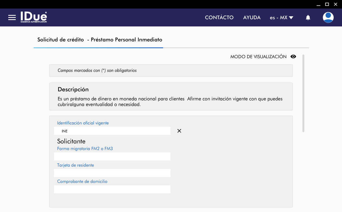The height and width of the screenshot is (212, 342).
Task: Clear the INE identification selection
Action: pos(179,131)
